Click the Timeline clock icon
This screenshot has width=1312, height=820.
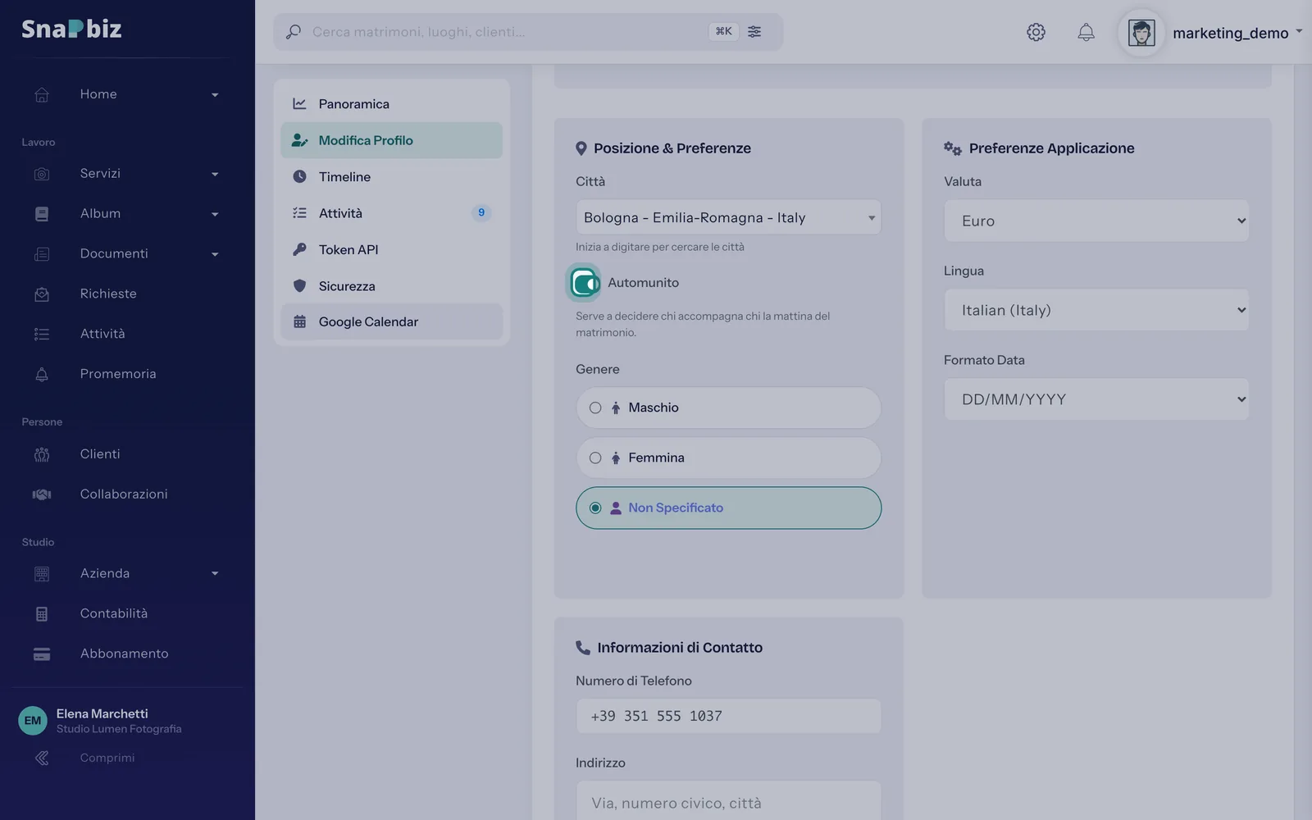click(x=299, y=176)
